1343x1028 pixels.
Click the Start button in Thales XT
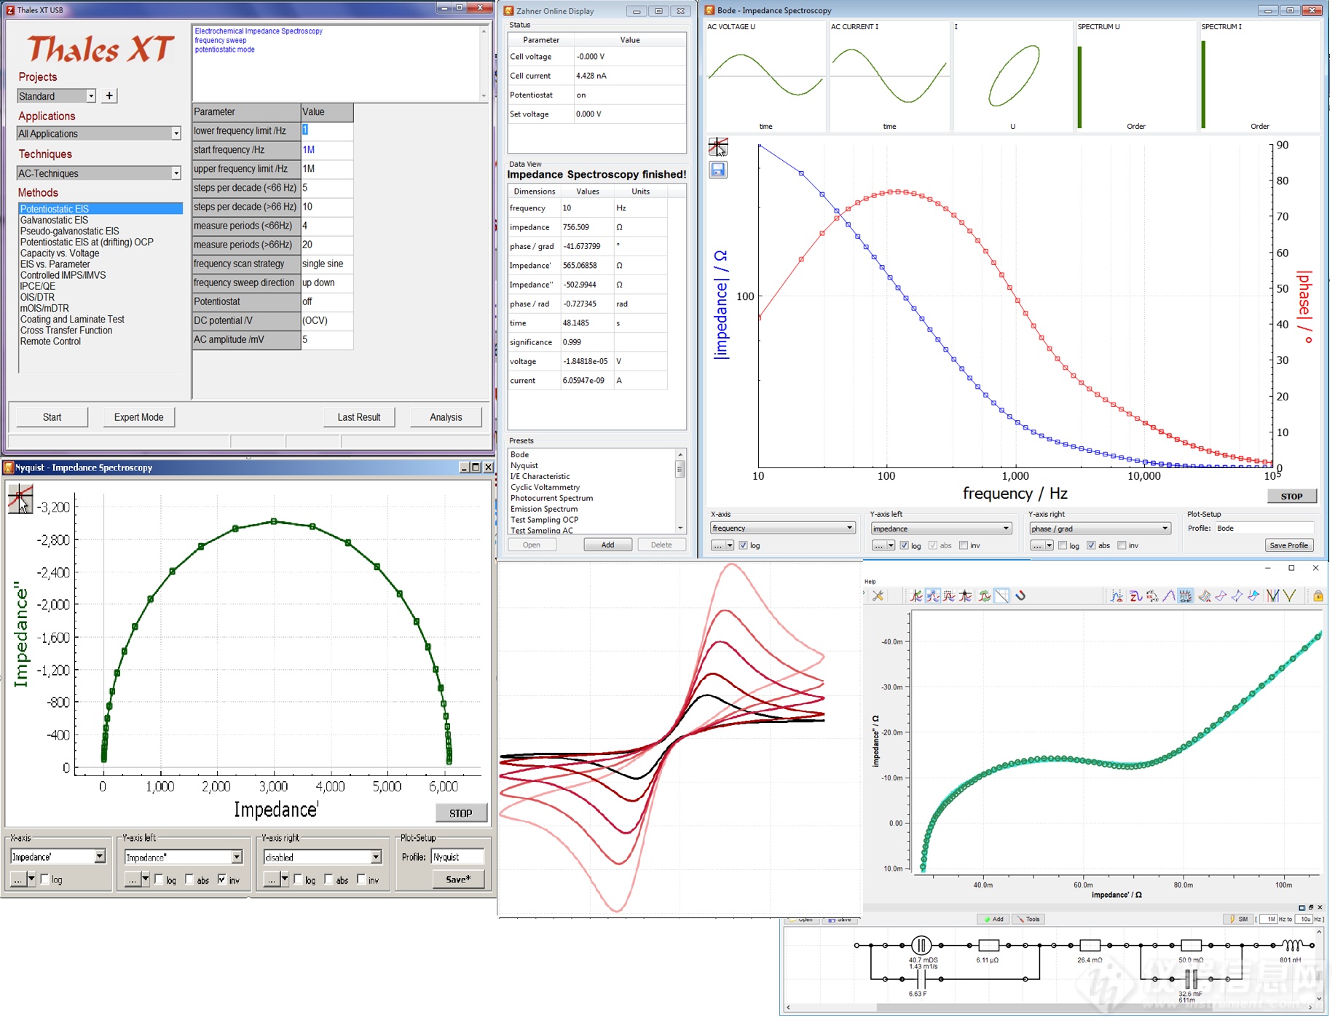52,417
